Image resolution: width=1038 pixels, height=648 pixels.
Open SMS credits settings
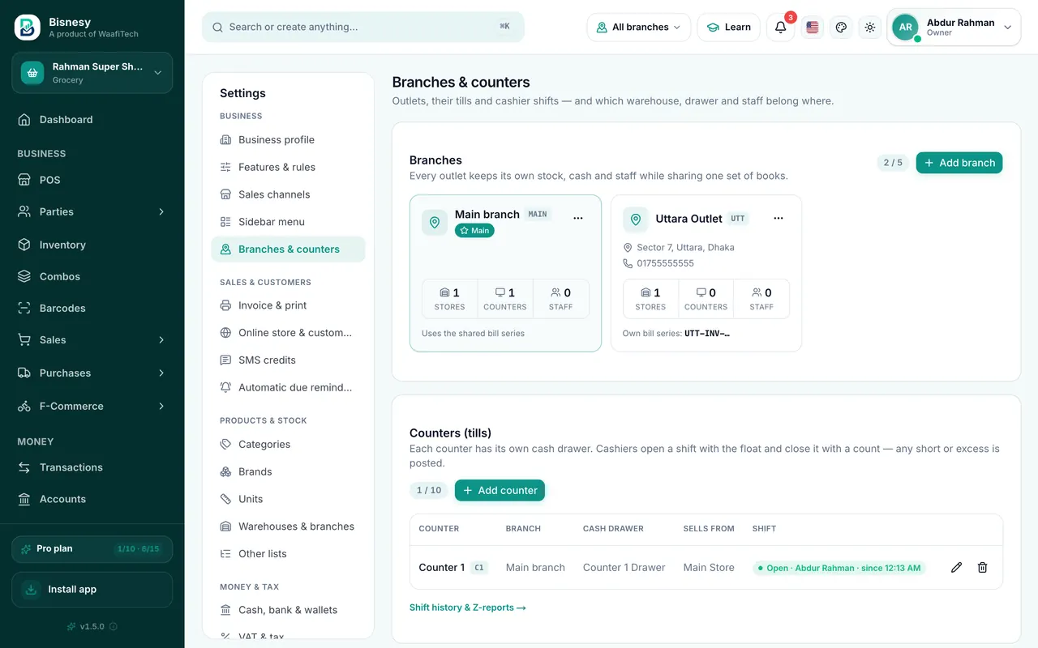(288, 360)
